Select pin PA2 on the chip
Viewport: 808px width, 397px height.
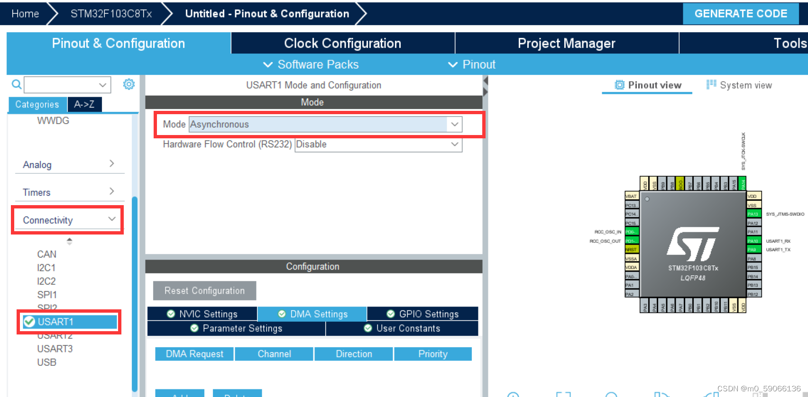(x=632, y=293)
